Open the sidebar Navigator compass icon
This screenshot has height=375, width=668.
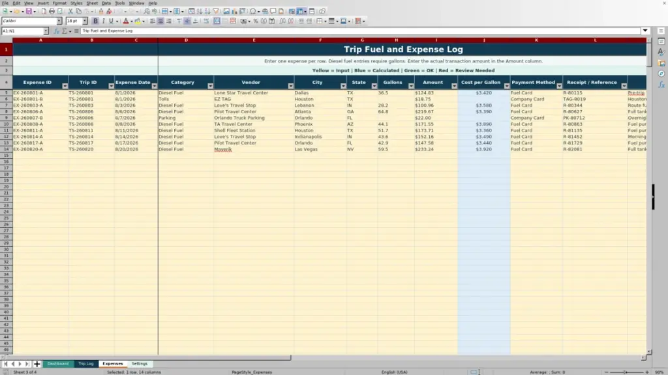[x=661, y=74]
